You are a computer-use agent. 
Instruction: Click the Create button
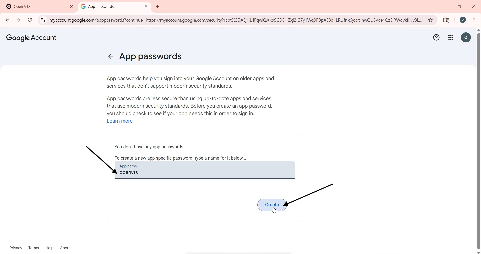pos(272,205)
